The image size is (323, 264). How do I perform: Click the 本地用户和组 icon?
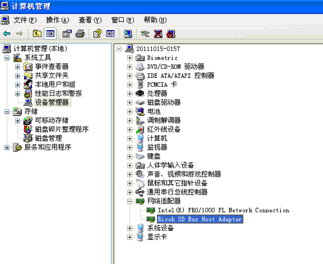[x=28, y=85]
